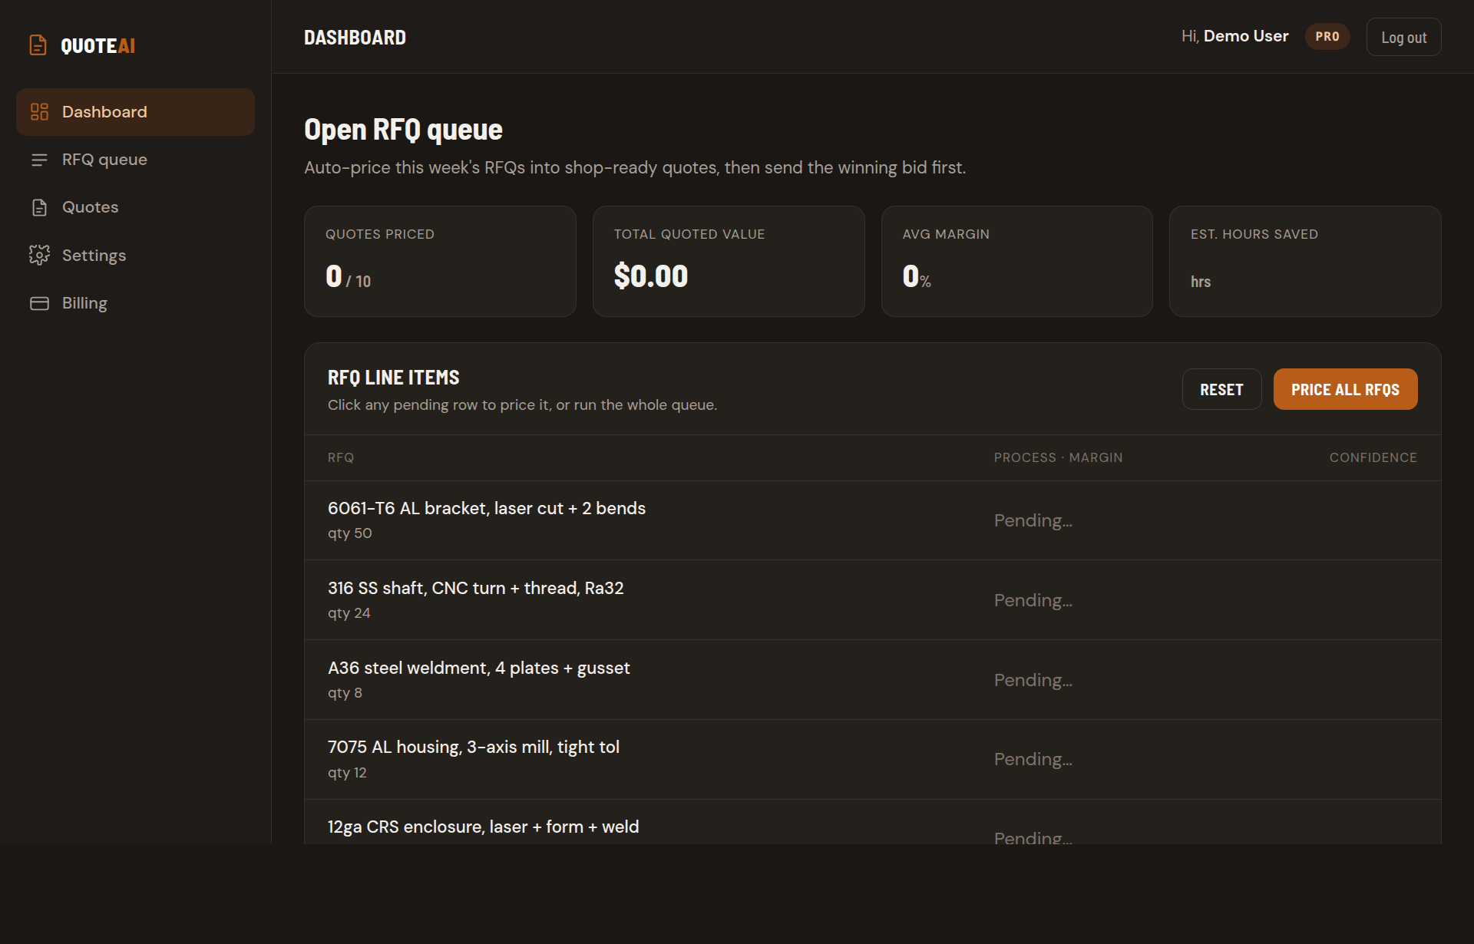Screen dimensions: 1474x944
Task: Select the 12ga CRS enclosure RFQ row
Action: [x=872, y=823]
